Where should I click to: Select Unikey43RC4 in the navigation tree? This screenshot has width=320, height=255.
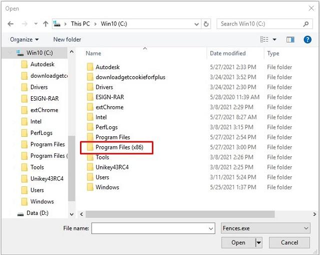(x=47, y=179)
